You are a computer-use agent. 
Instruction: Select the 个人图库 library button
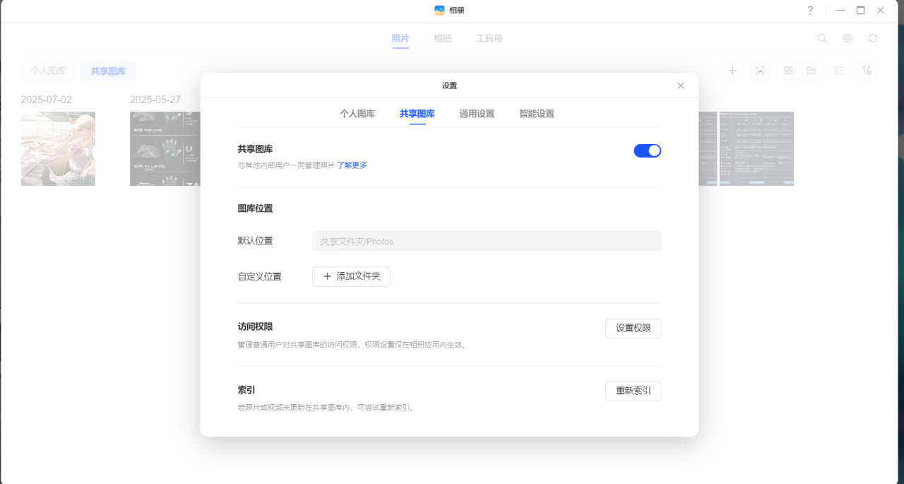pyautogui.click(x=49, y=71)
